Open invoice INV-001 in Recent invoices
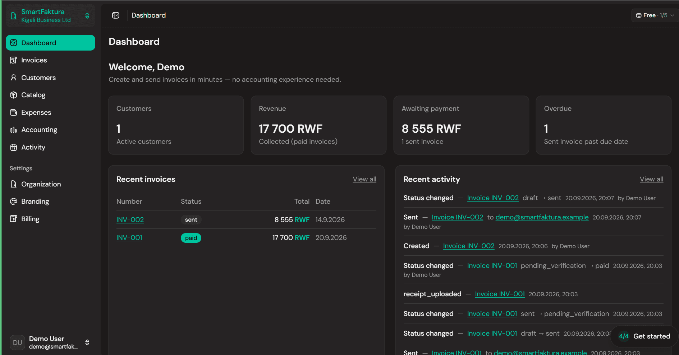 129,237
